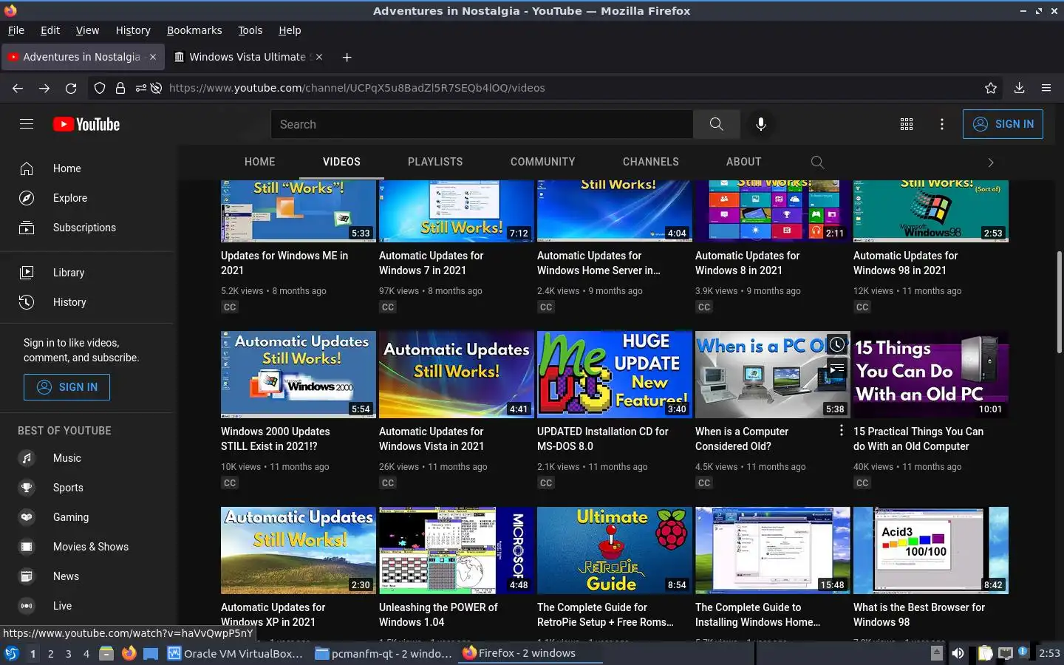Close the Adventures in Nostalgia tab
Viewport: 1064px width, 665px height.
153,57
